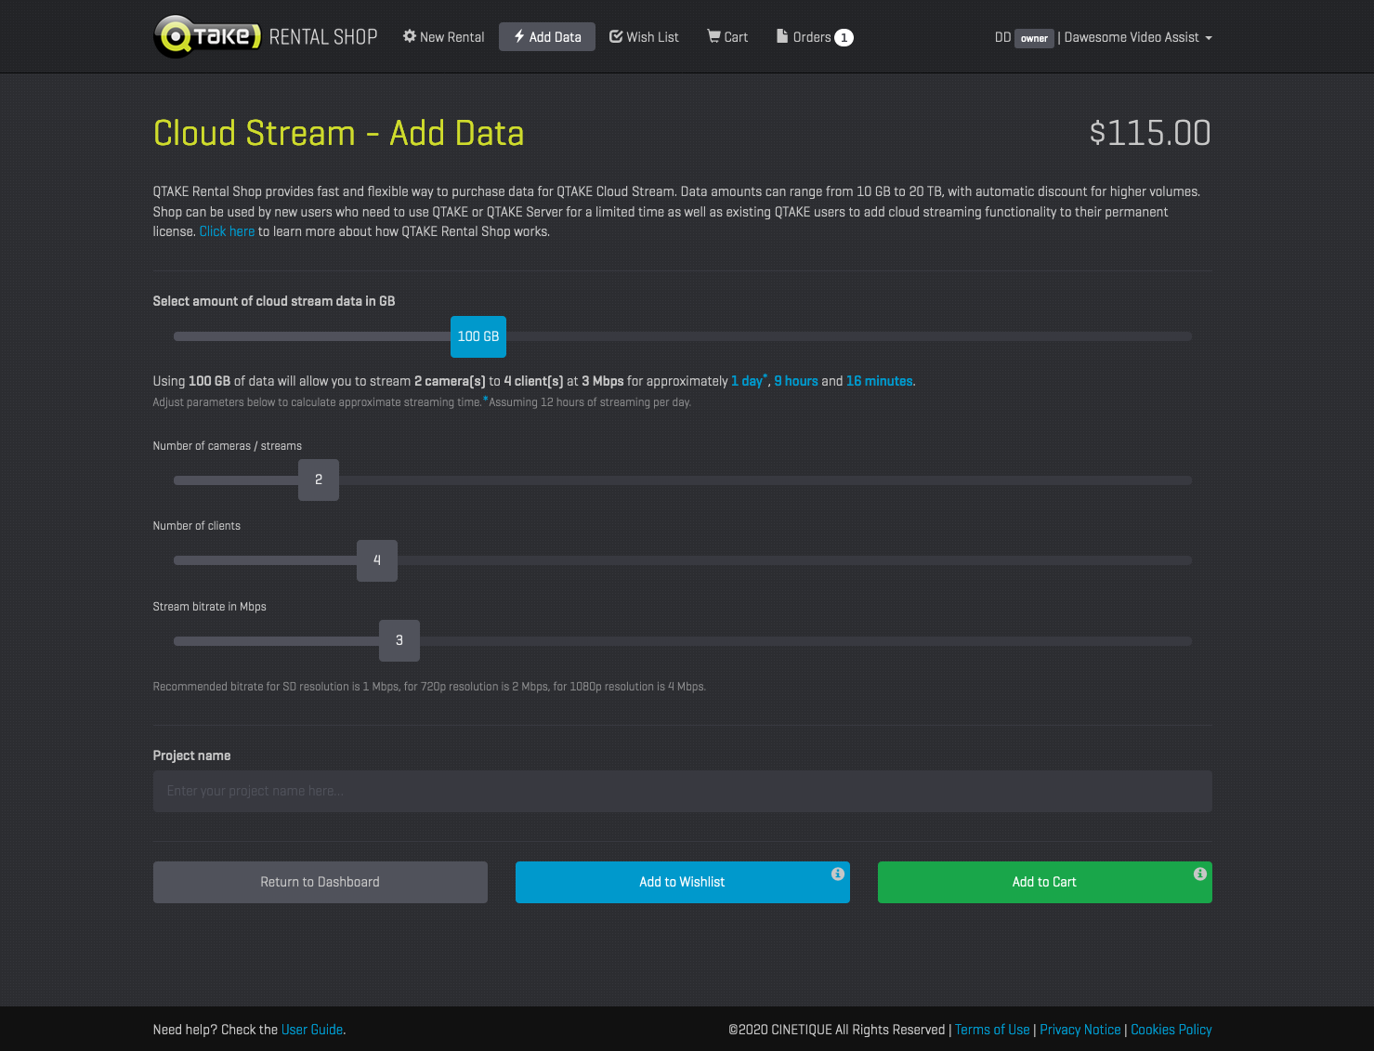Go to the Cart page
The width and height of the screenshot is (1374, 1051).
click(x=727, y=37)
